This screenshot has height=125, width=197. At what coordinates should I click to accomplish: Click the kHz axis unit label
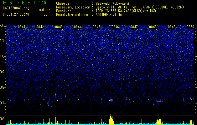coord(3,25)
